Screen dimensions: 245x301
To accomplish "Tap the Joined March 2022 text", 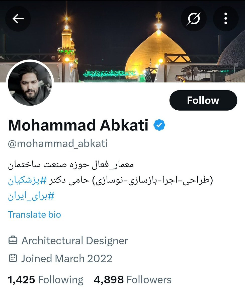I will [x=67, y=258].
